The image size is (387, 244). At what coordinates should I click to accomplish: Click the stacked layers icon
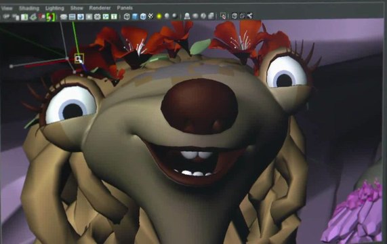click(211, 16)
